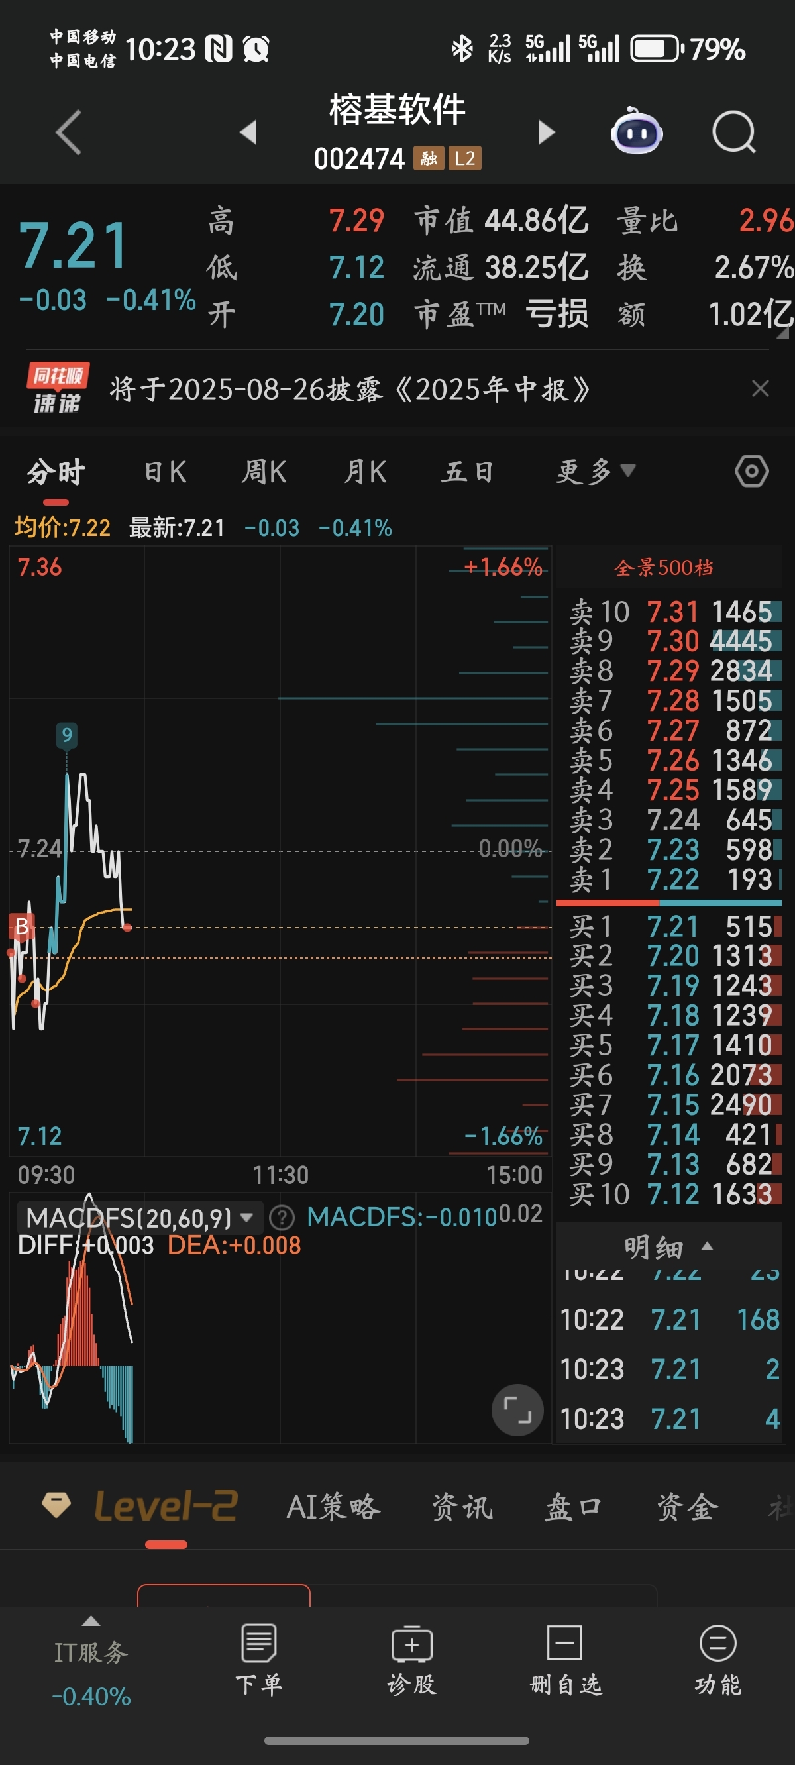The height and width of the screenshot is (1765, 795).
Task: Expand quote details corner triangle
Action: 782,334
